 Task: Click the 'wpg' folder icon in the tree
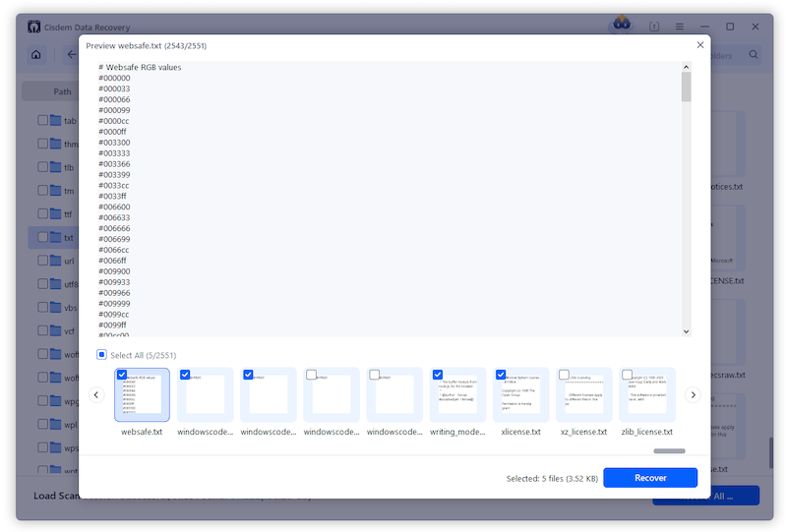pos(56,400)
